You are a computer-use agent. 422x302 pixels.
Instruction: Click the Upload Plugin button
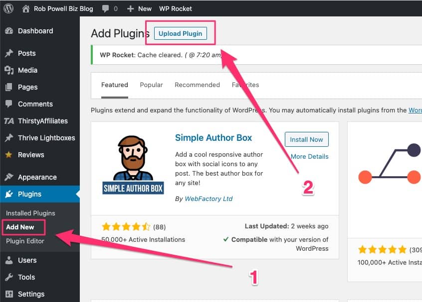point(180,33)
